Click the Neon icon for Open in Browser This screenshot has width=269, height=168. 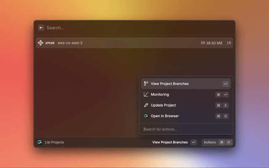(146, 116)
